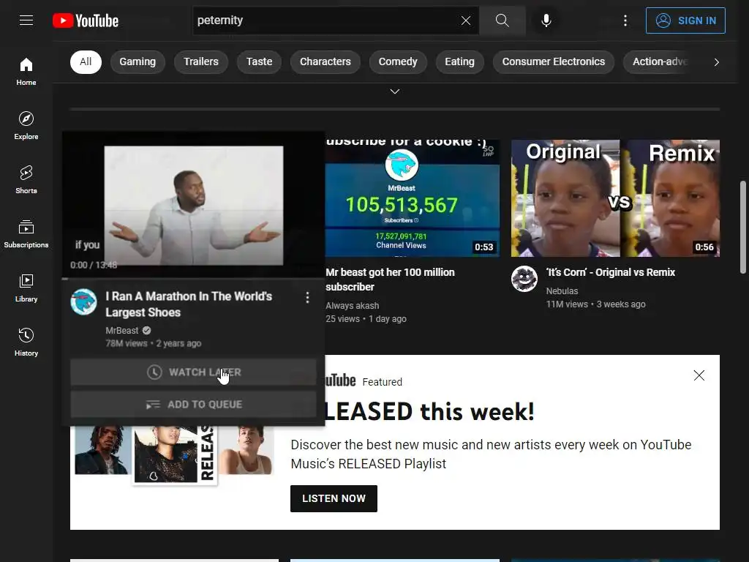Click the RELEASED playlist cover image
Viewport: 749px width, 562px height.
(x=175, y=454)
